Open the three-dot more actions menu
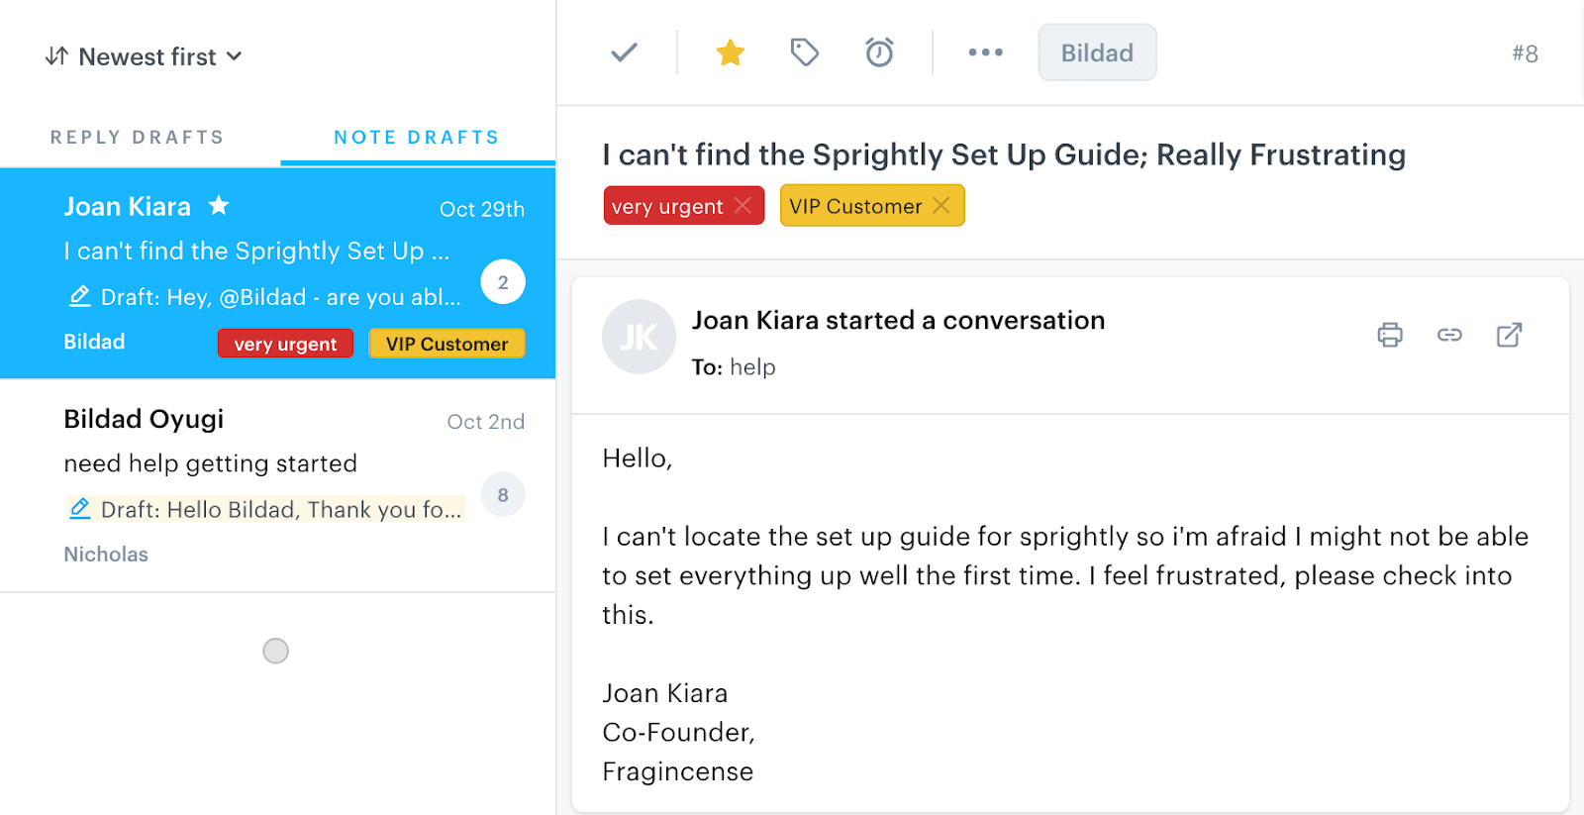The image size is (1584, 815). point(985,52)
